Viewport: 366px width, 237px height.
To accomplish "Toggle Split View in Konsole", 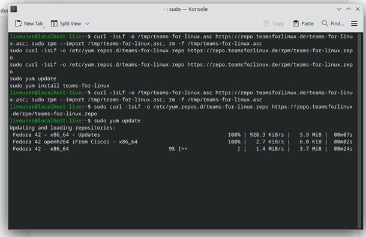I will pyautogui.click(x=66, y=23).
